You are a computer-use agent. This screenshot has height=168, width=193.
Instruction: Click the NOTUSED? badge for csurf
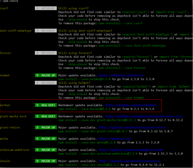pyautogui.click(x=46, y=8)
